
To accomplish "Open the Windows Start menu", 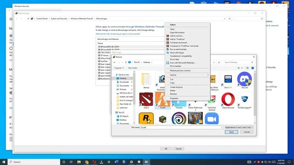I will click(x=4, y=162).
